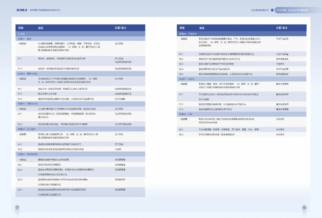This screenshot has height=218, width=322.
Task: Click the 层面 column header in left table
Action: [21, 28]
